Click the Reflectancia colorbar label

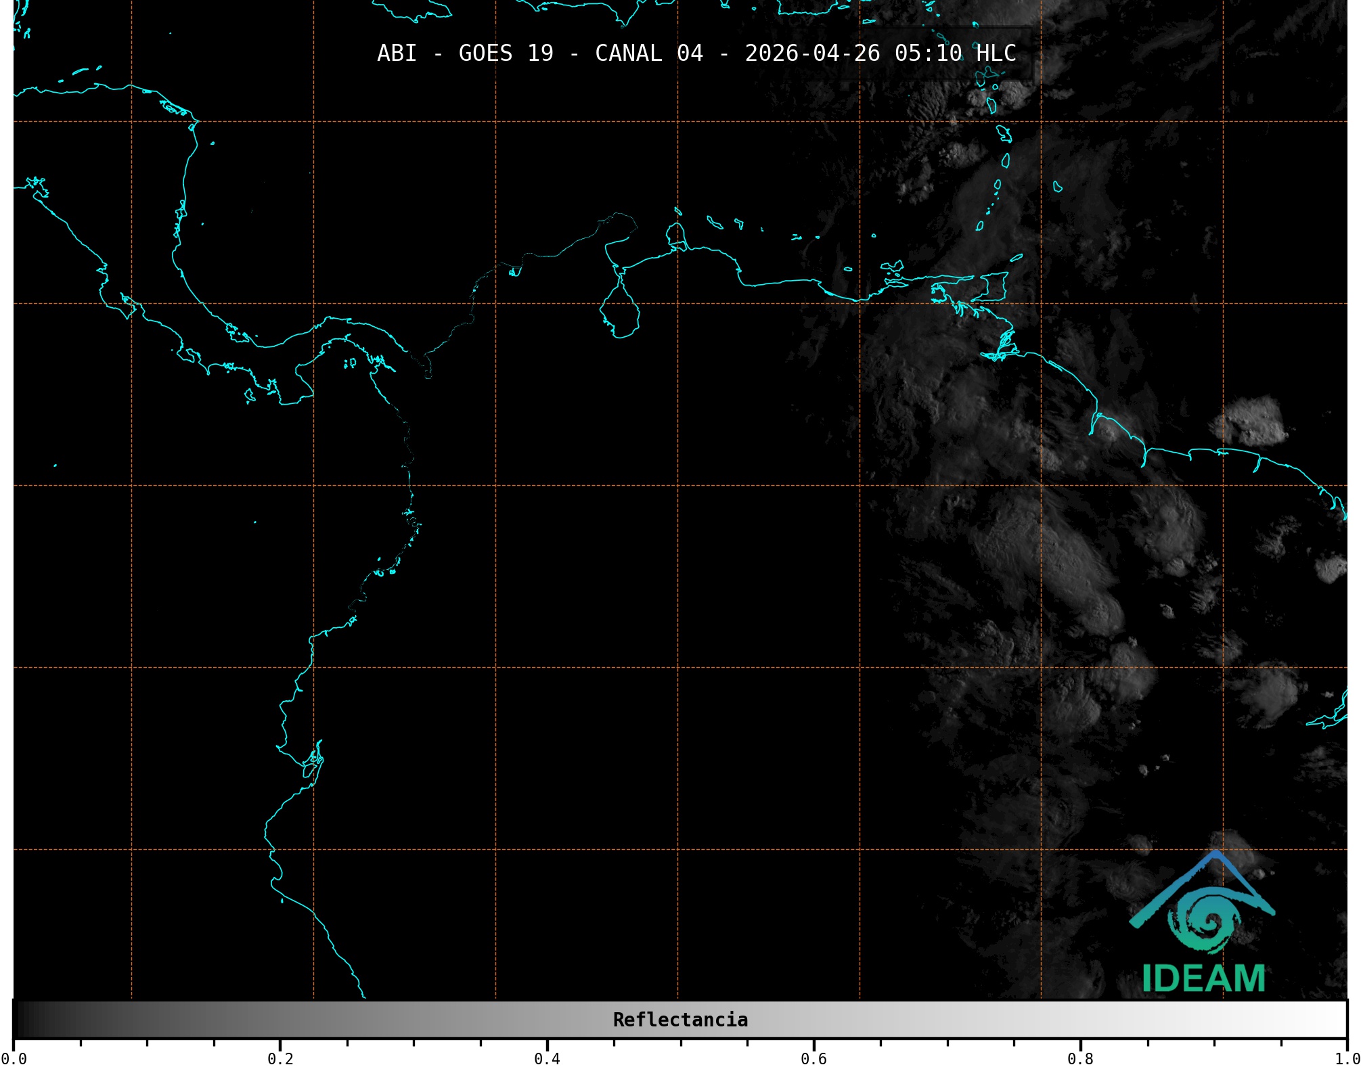click(x=680, y=1020)
